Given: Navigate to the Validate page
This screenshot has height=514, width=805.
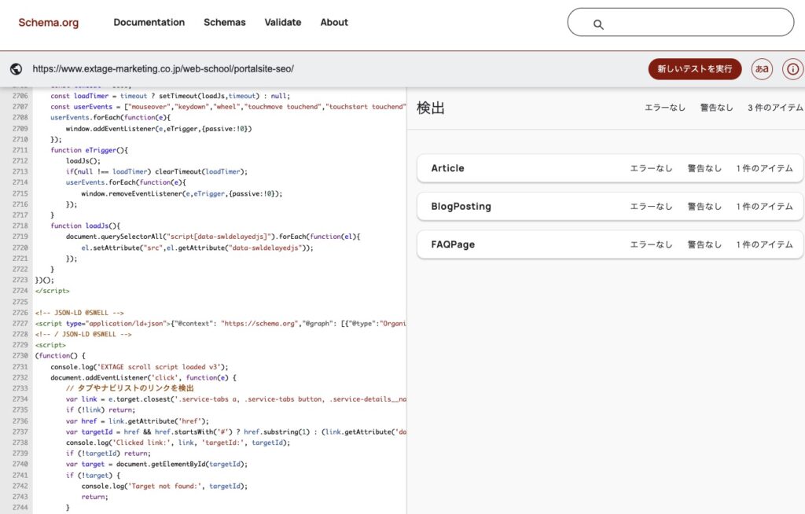Looking at the screenshot, I should point(282,23).
